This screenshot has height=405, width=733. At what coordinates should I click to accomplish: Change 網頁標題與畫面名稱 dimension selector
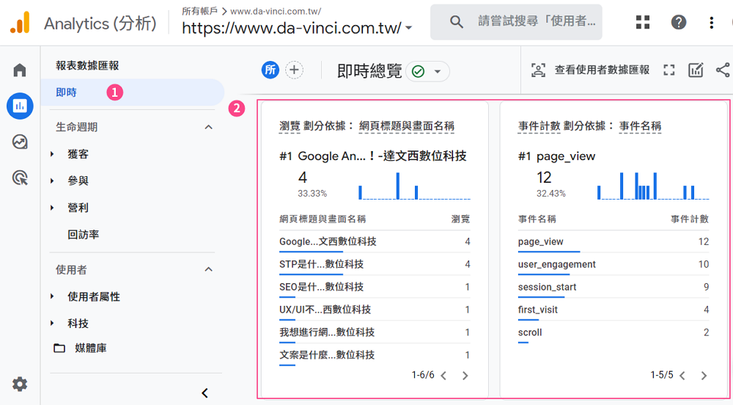[407, 125]
